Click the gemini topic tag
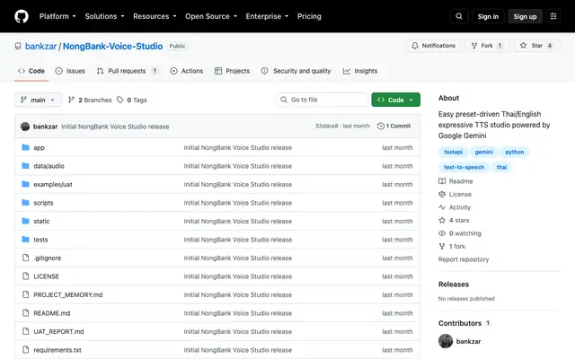This screenshot has height=359, width=575. pyautogui.click(x=483, y=152)
